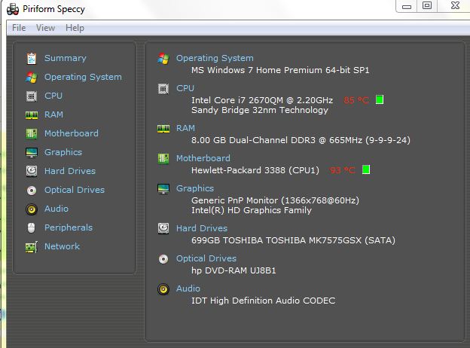
Task: Click the CPU chip icon in sidebar
Action: (31, 96)
